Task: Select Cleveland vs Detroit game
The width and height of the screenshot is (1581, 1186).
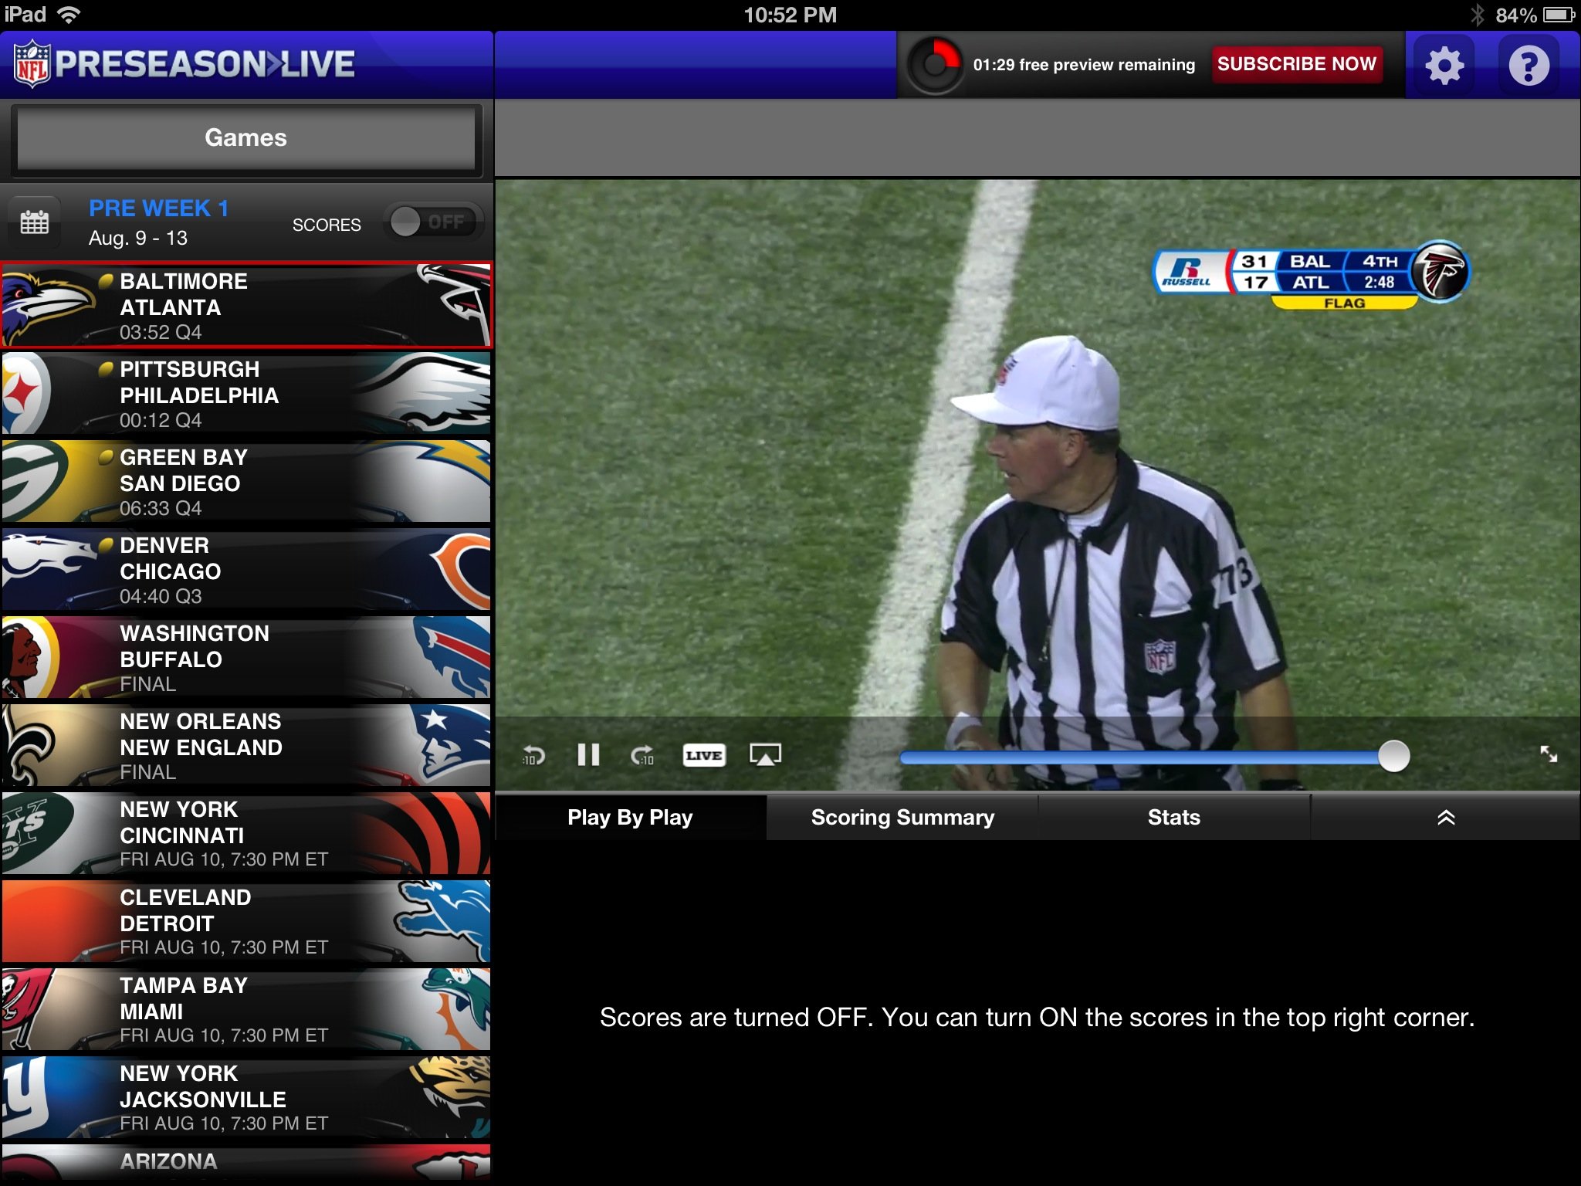Action: pos(245,921)
